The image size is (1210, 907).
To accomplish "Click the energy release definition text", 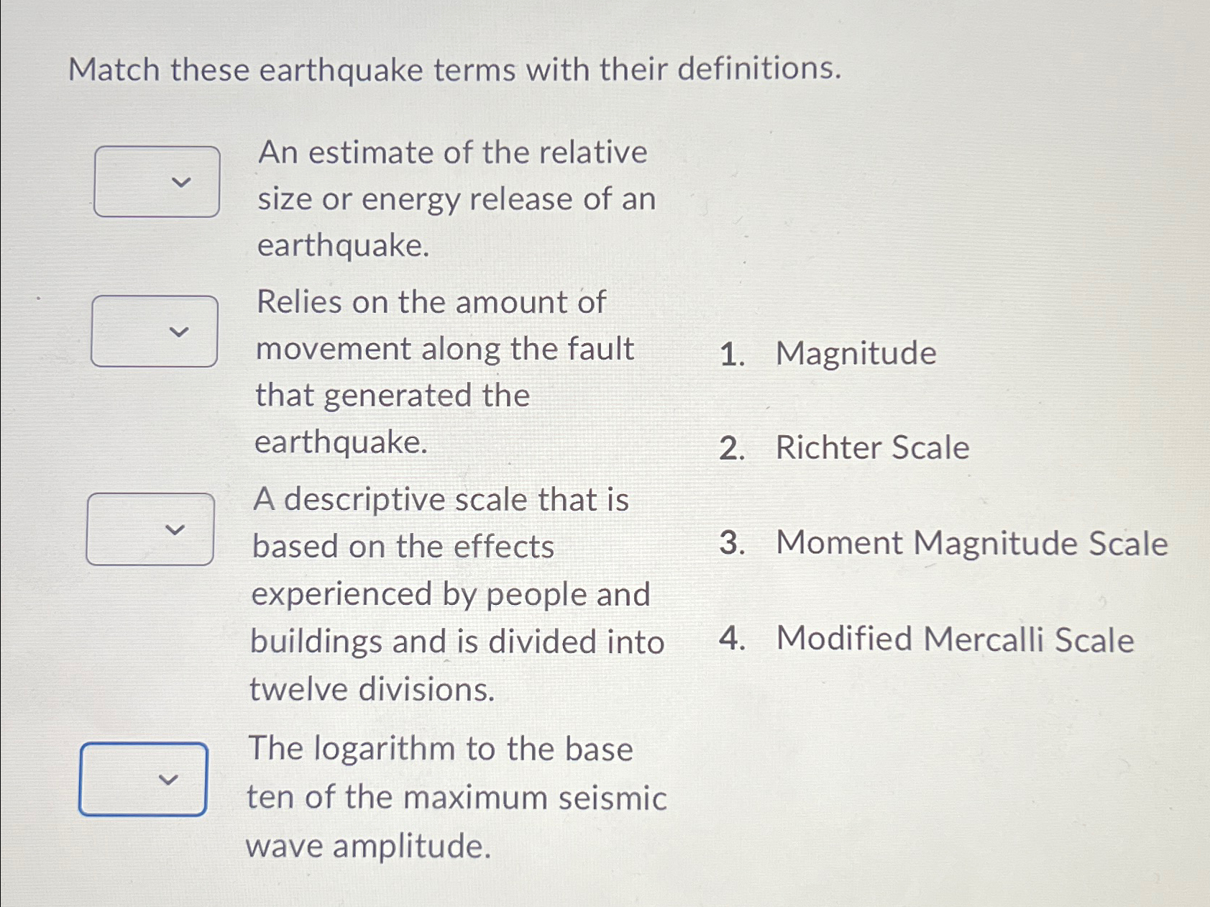I will coord(455,199).
